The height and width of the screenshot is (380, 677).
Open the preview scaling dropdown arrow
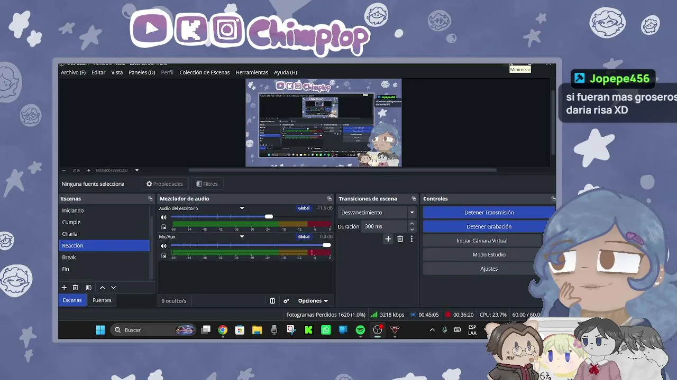(x=136, y=170)
